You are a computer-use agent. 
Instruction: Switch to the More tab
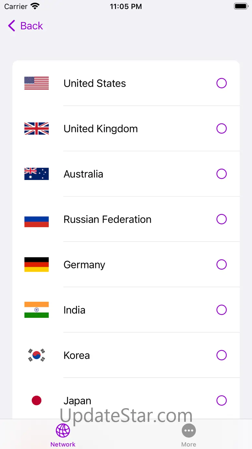[x=189, y=435]
